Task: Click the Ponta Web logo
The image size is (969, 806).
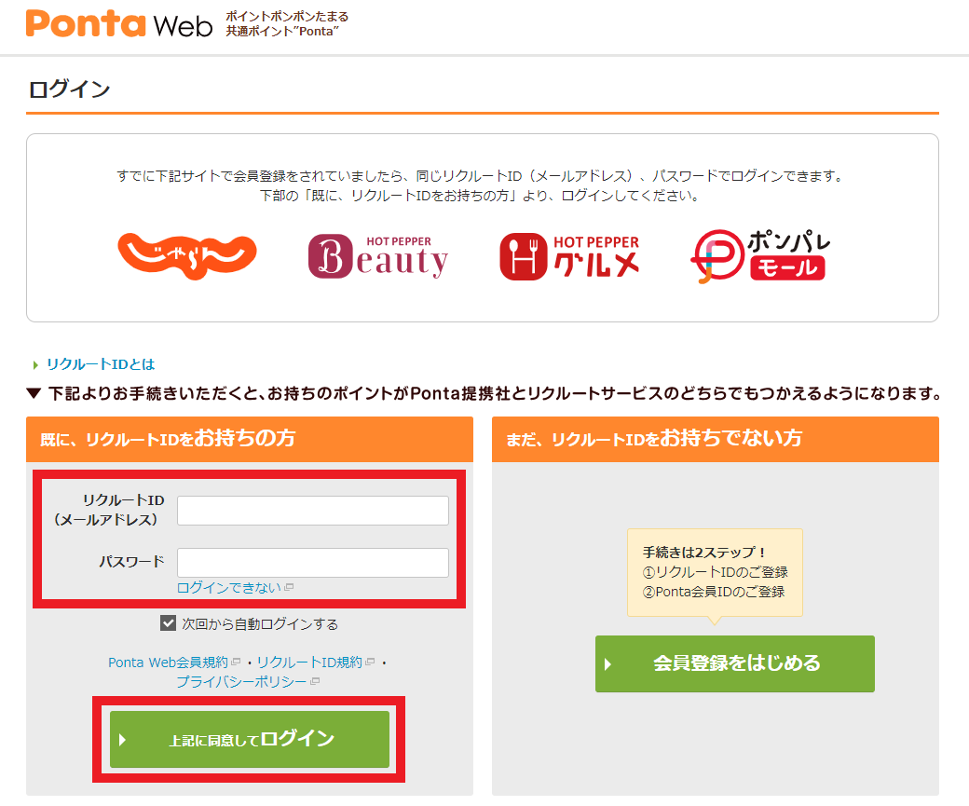Action: 119,23
